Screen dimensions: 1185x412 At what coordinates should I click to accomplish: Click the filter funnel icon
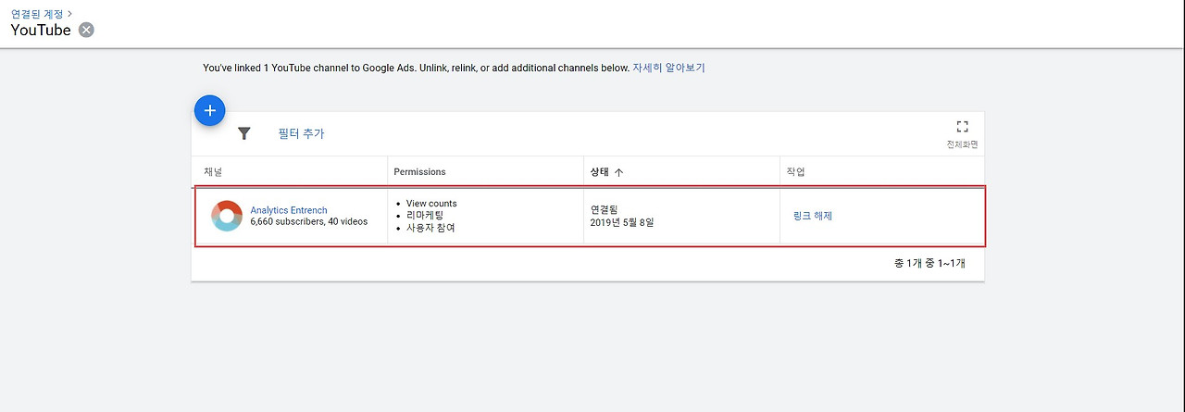tap(244, 133)
